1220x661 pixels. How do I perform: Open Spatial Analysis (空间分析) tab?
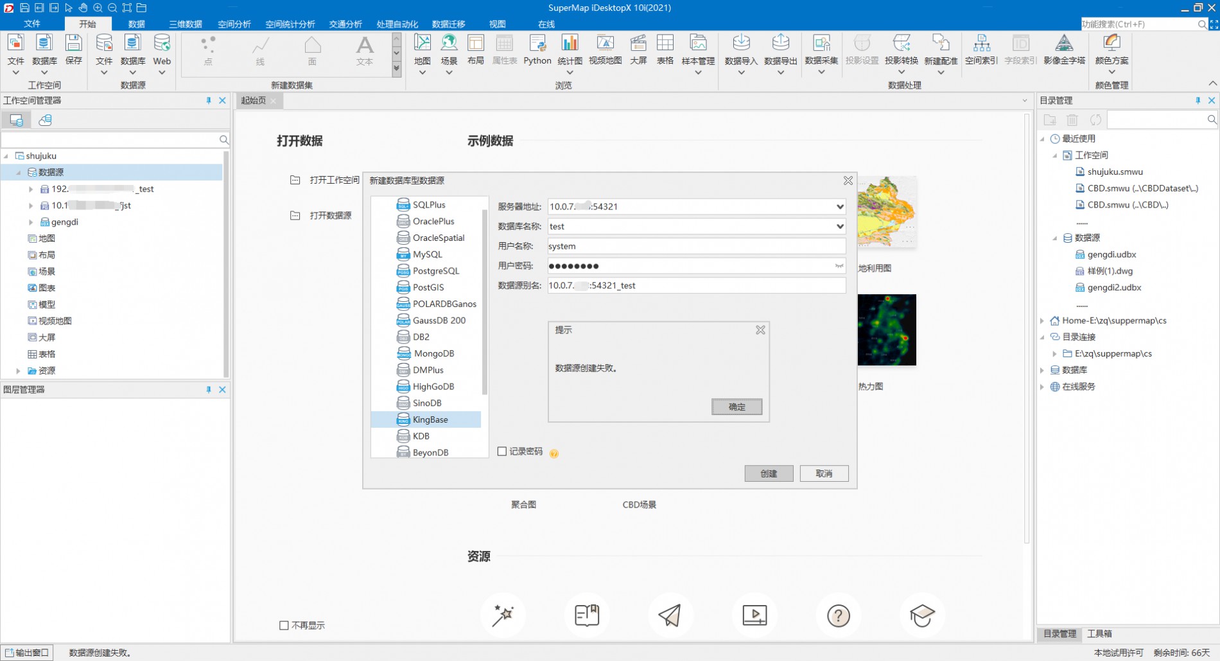(x=234, y=24)
